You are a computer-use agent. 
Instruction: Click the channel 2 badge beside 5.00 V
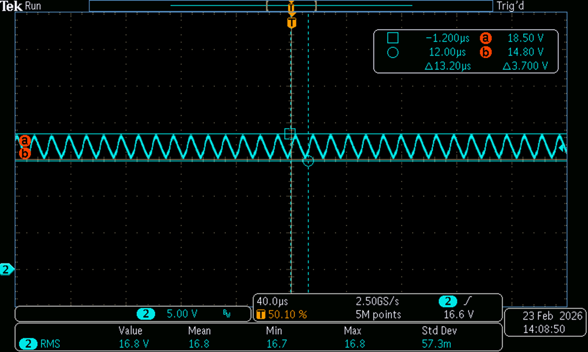click(x=146, y=314)
